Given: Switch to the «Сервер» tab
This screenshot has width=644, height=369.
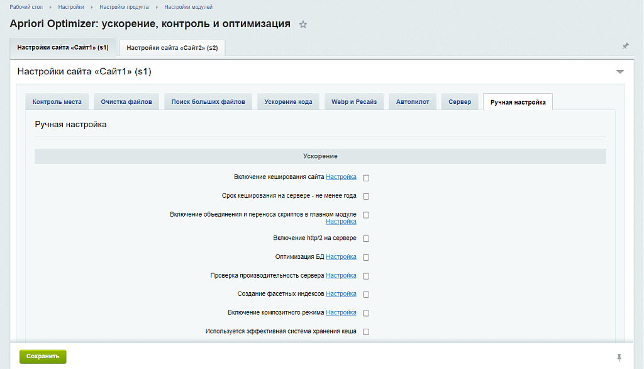Looking at the screenshot, I should click(x=460, y=101).
